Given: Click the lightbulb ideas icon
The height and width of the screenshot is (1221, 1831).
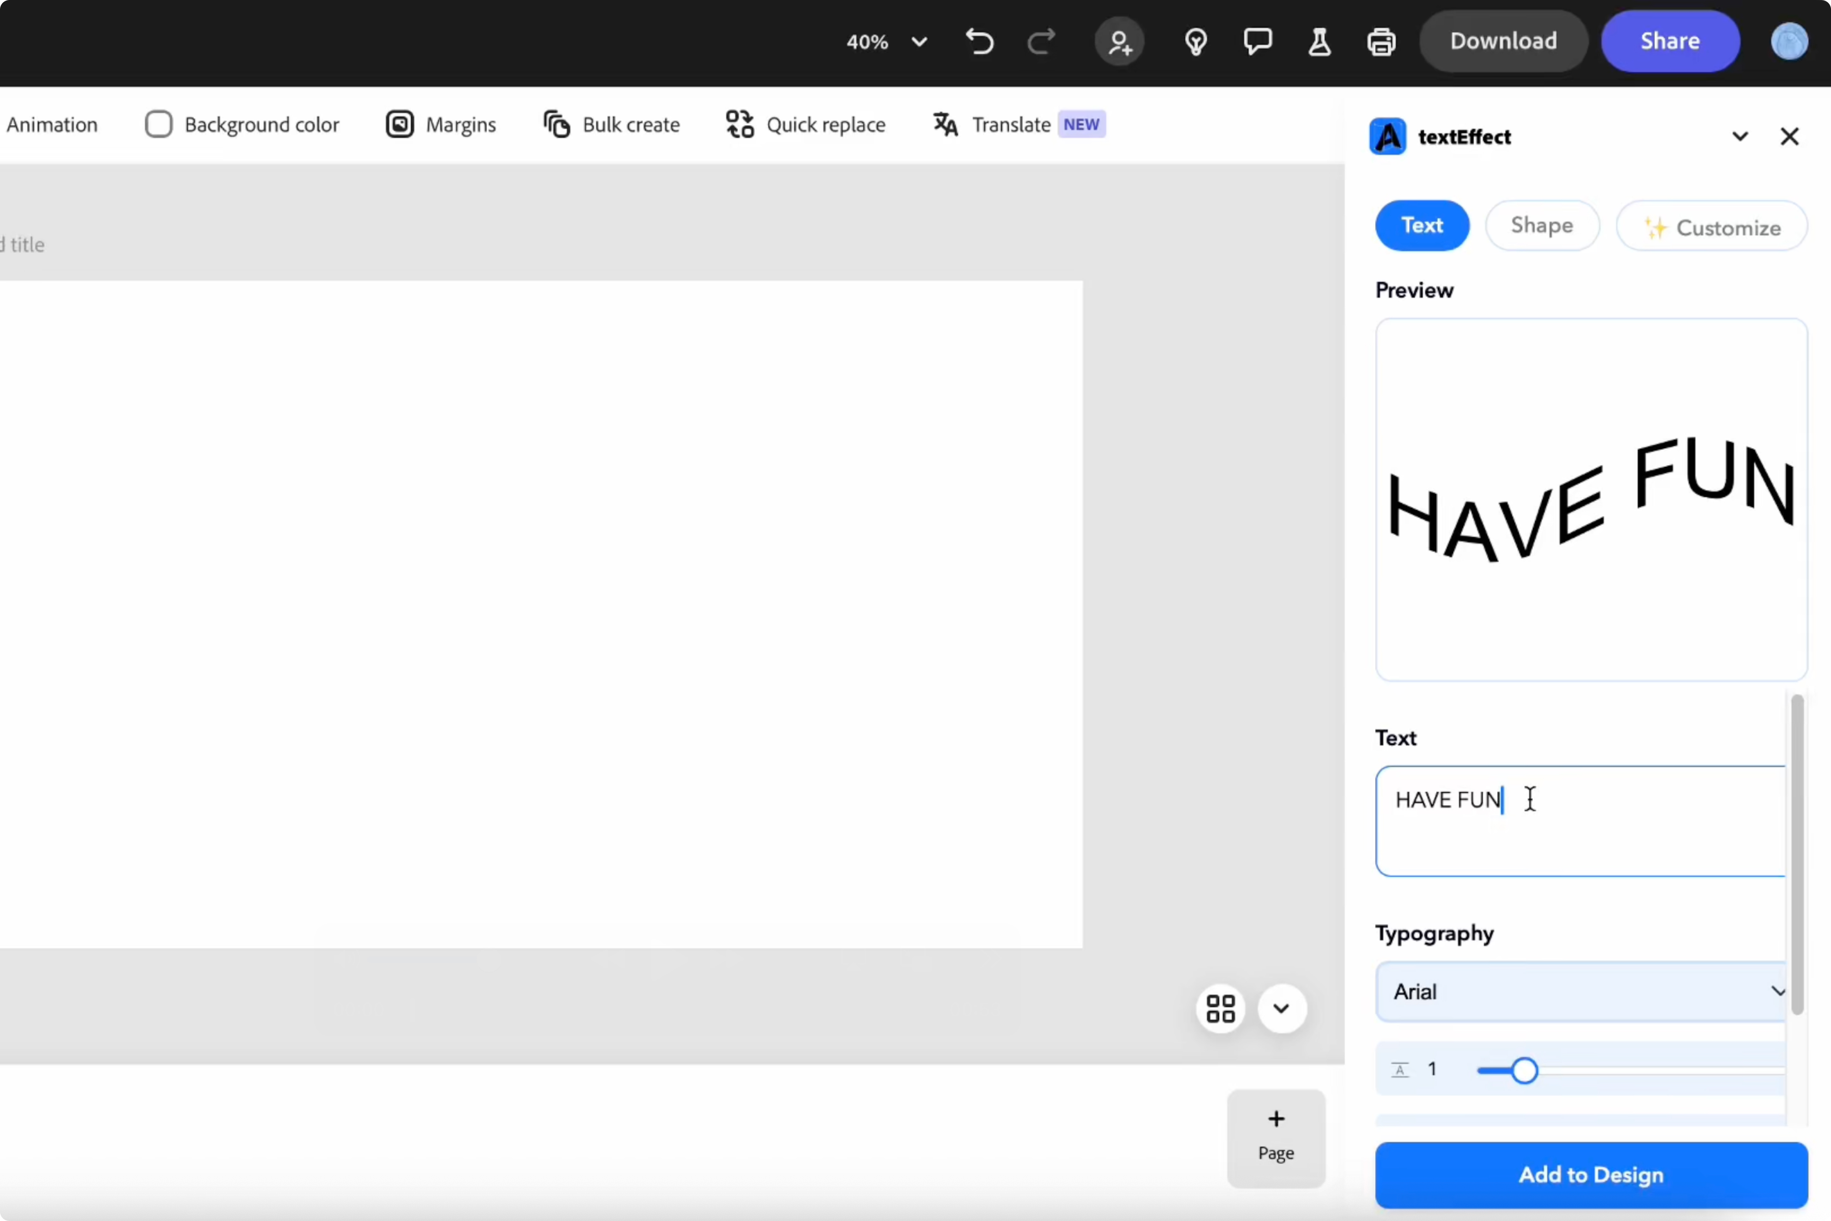Looking at the screenshot, I should (x=1196, y=41).
